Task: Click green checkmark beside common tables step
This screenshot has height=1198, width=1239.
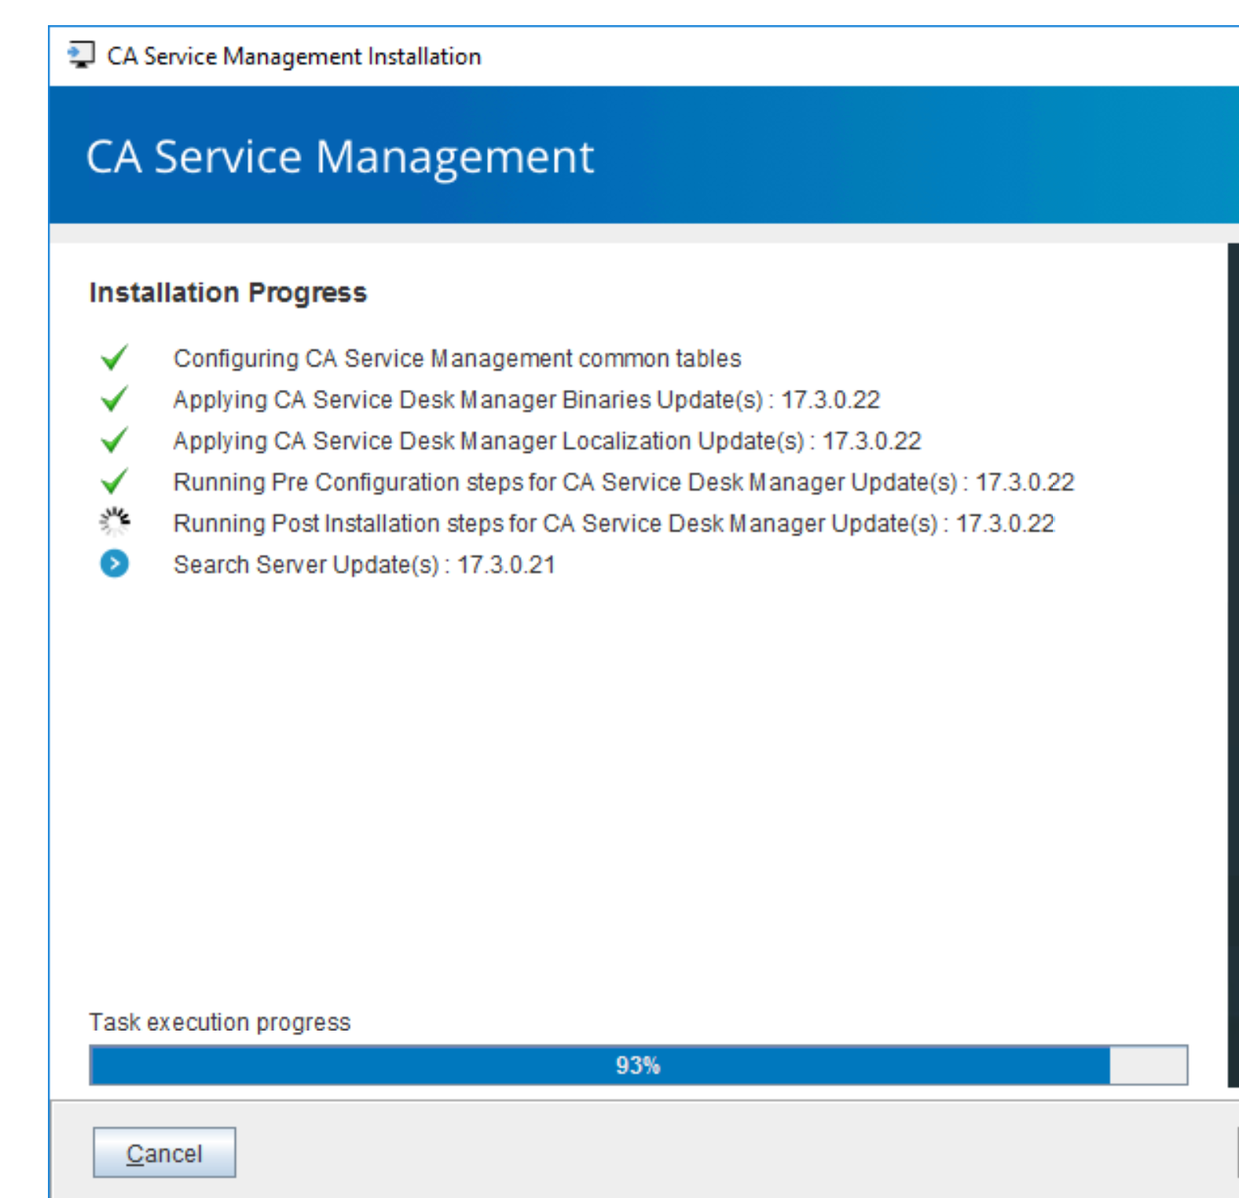Action: point(115,358)
